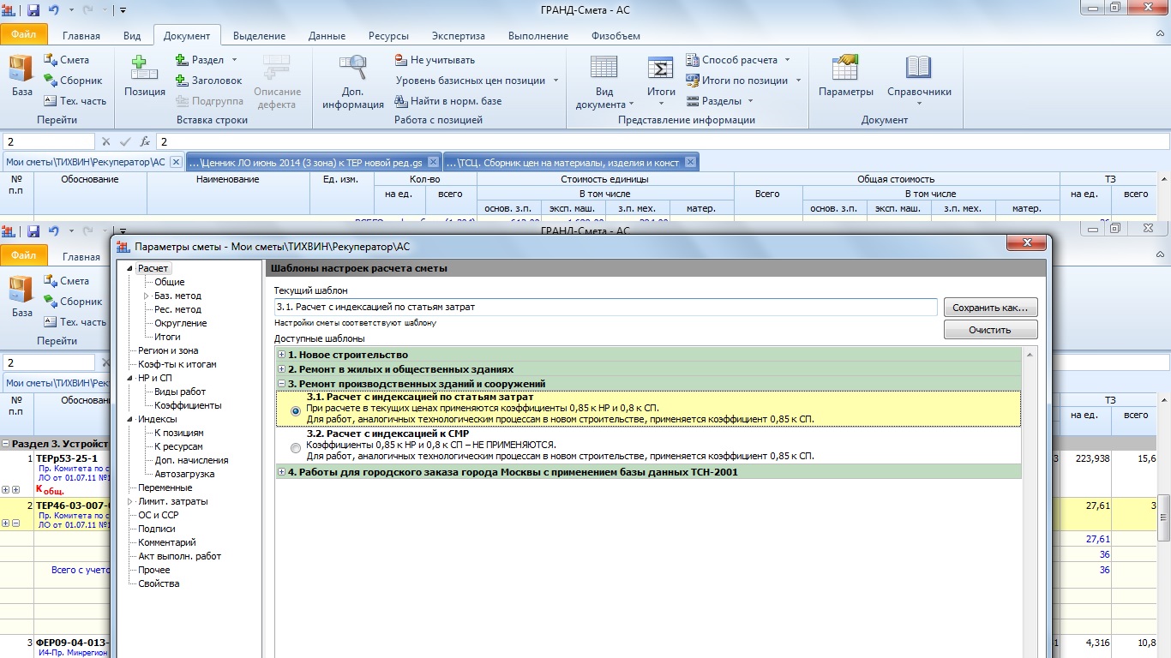1171x658 pixels.
Task: Open the Способ расчета dropdown
Action: 738,60
